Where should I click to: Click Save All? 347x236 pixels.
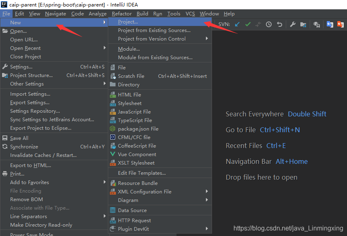[54, 138]
